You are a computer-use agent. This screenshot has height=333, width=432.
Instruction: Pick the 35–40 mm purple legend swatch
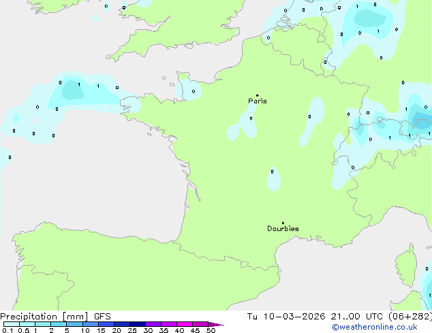[x=169, y=324]
